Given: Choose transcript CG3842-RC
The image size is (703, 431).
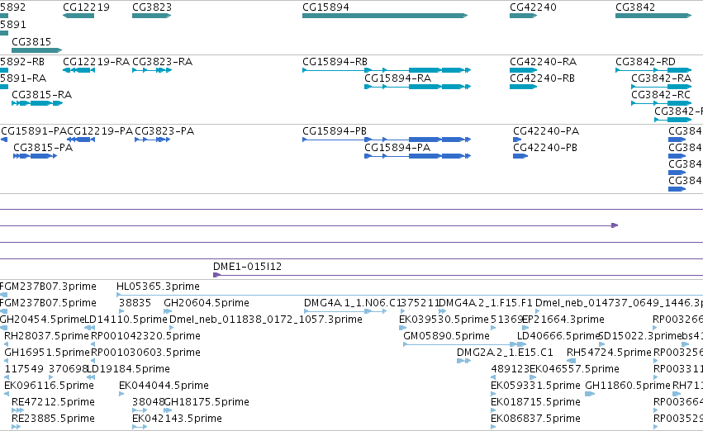Looking at the screenshot, I should click(x=661, y=95).
